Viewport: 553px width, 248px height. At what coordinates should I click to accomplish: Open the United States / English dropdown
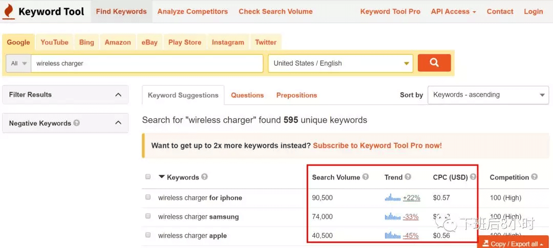[x=341, y=63]
